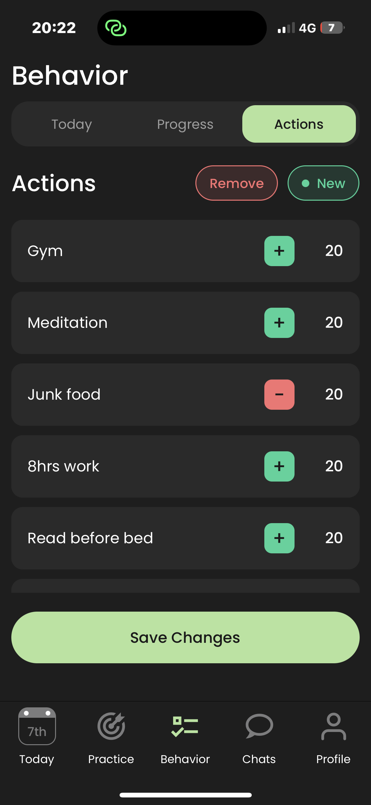Viewport: 371px width, 805px height.
Task: Go to the Profile person icon
Action: [x=333, y=726]
